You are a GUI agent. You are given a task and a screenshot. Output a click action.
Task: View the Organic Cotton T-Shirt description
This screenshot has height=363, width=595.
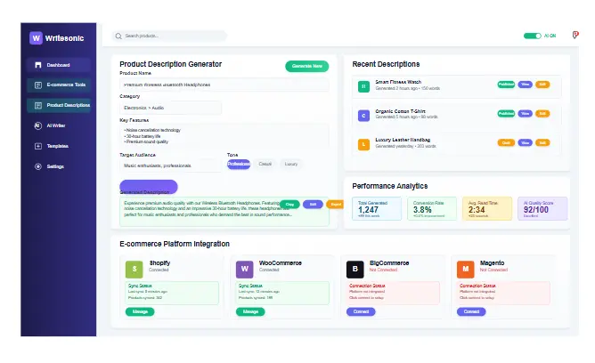[526, 114]
